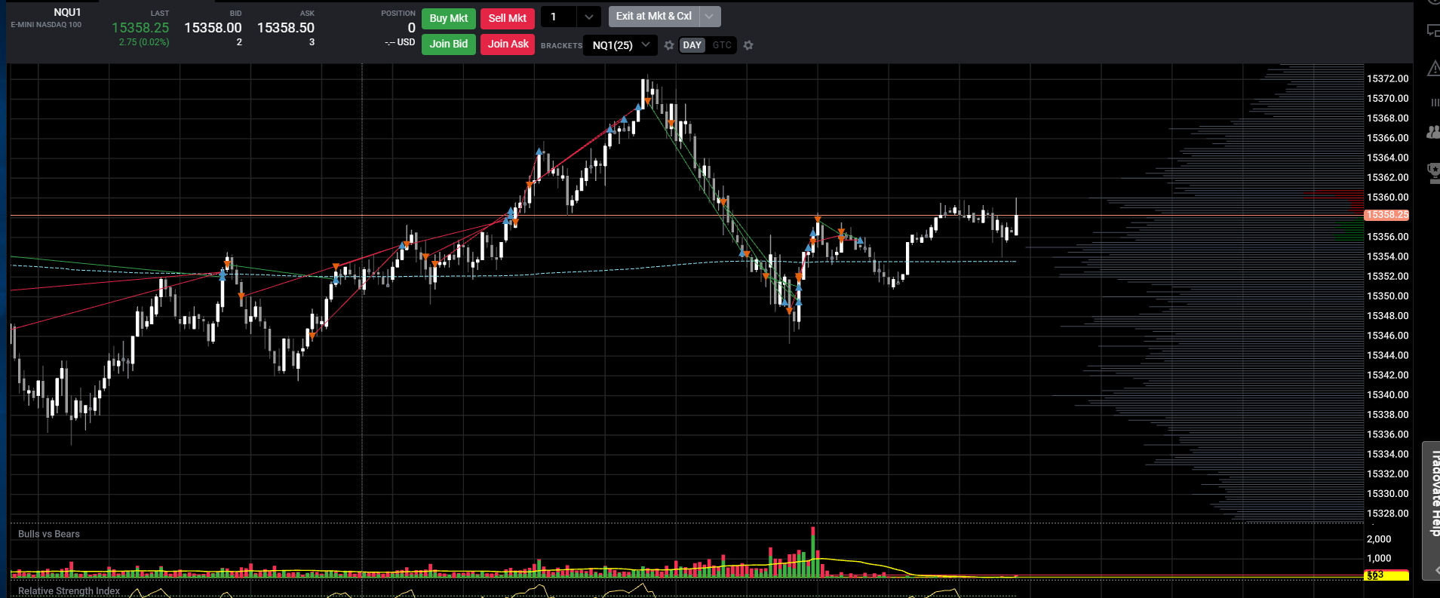Click the Sell Mkt button

(x=508, y=18)
